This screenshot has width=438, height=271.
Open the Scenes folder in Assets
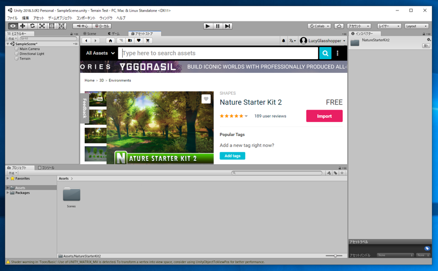coord(72,197)
